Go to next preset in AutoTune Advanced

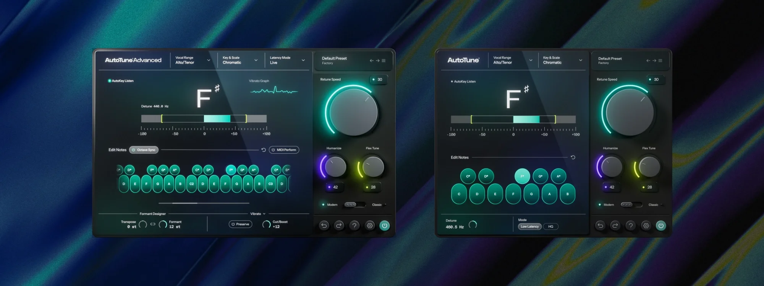click(377, 61)
